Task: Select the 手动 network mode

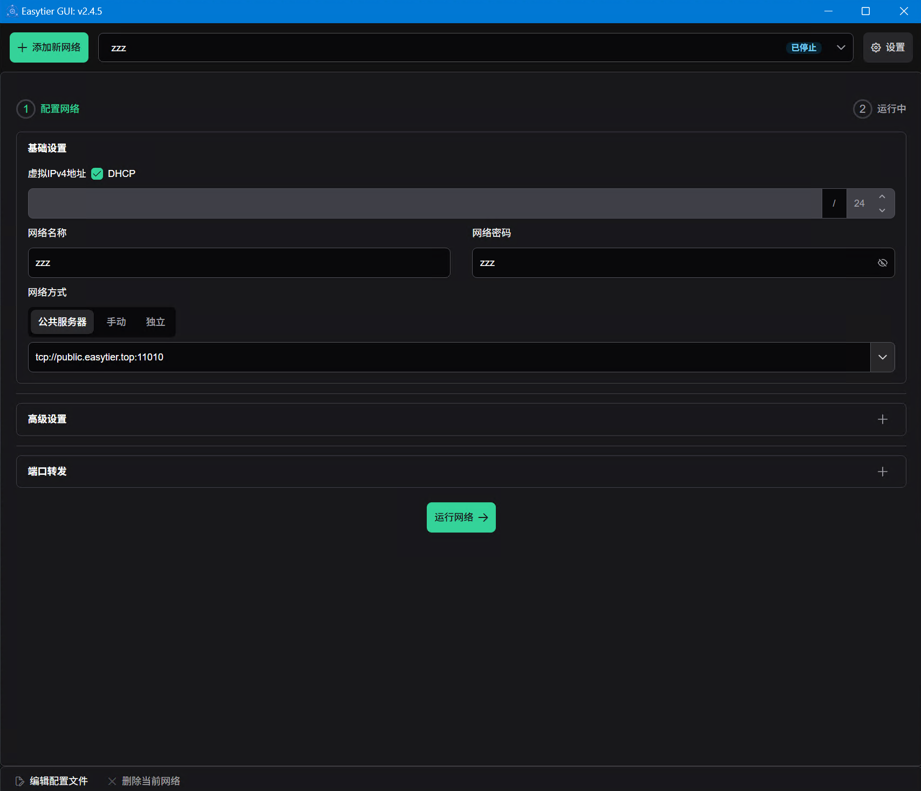Action: pos(116,322)
